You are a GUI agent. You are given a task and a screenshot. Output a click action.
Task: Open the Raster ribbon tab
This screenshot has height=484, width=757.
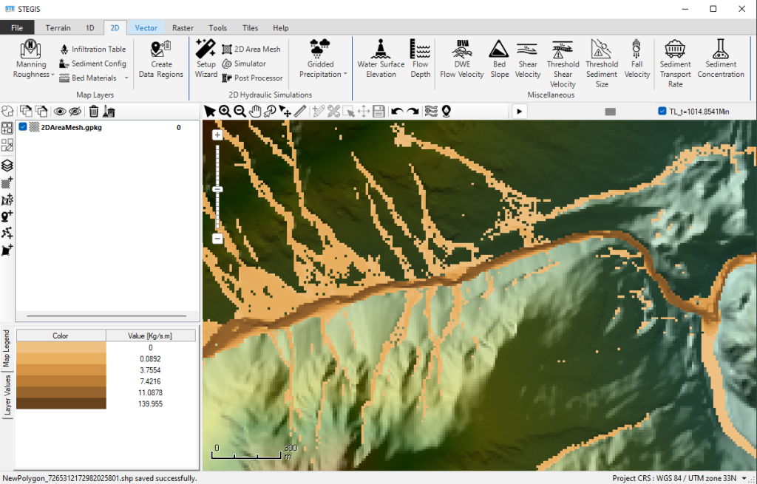pyautogui.click(x=183, y=28)
